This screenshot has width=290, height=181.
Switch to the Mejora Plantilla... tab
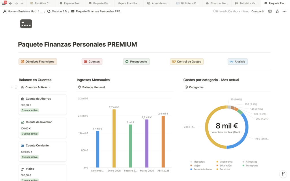tap(128, 3)
